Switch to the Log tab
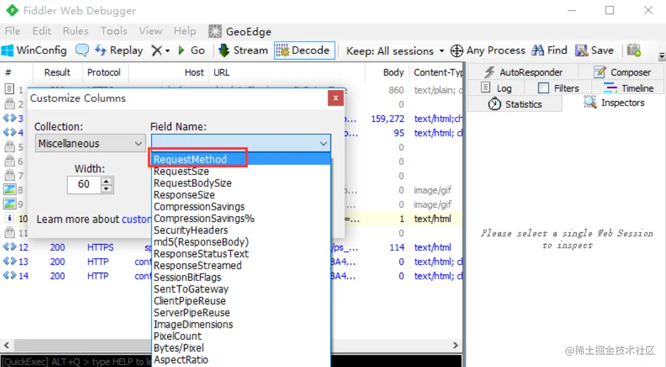This screenshot has height=367, width=666. pyautogui.click(x=496, y=88)
